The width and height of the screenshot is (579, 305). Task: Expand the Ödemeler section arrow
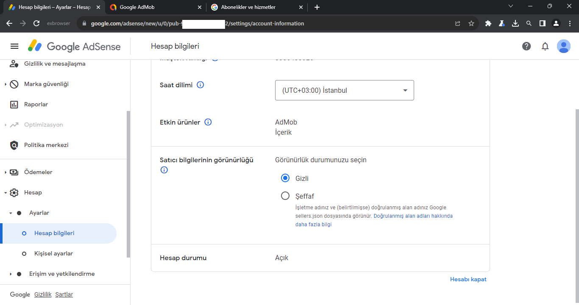click(6, 172)
